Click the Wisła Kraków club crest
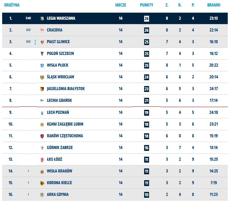The image size is (229, 203). (x=42, y=171)
